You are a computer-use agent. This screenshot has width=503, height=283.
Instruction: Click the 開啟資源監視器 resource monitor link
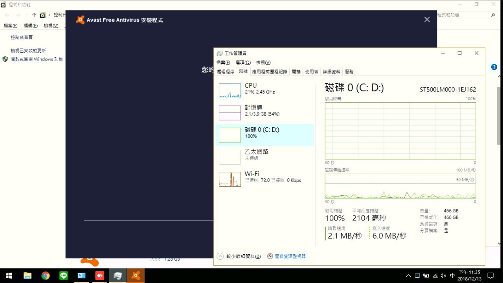pos(290,256)
